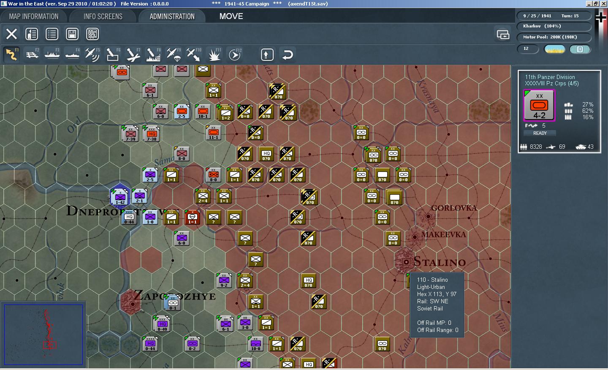This screenshot has width=608, height=370.
Task: Select the F1 move mode icon
Action: pos(11,54)
